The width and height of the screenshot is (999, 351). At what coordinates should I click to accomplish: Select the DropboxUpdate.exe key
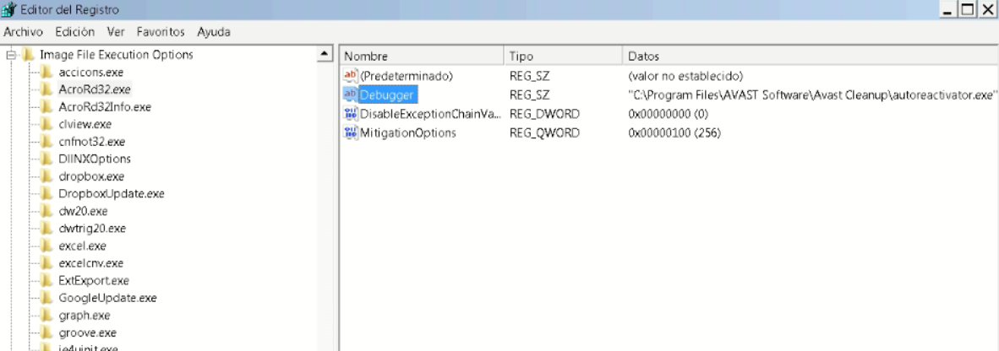point(112,193)
